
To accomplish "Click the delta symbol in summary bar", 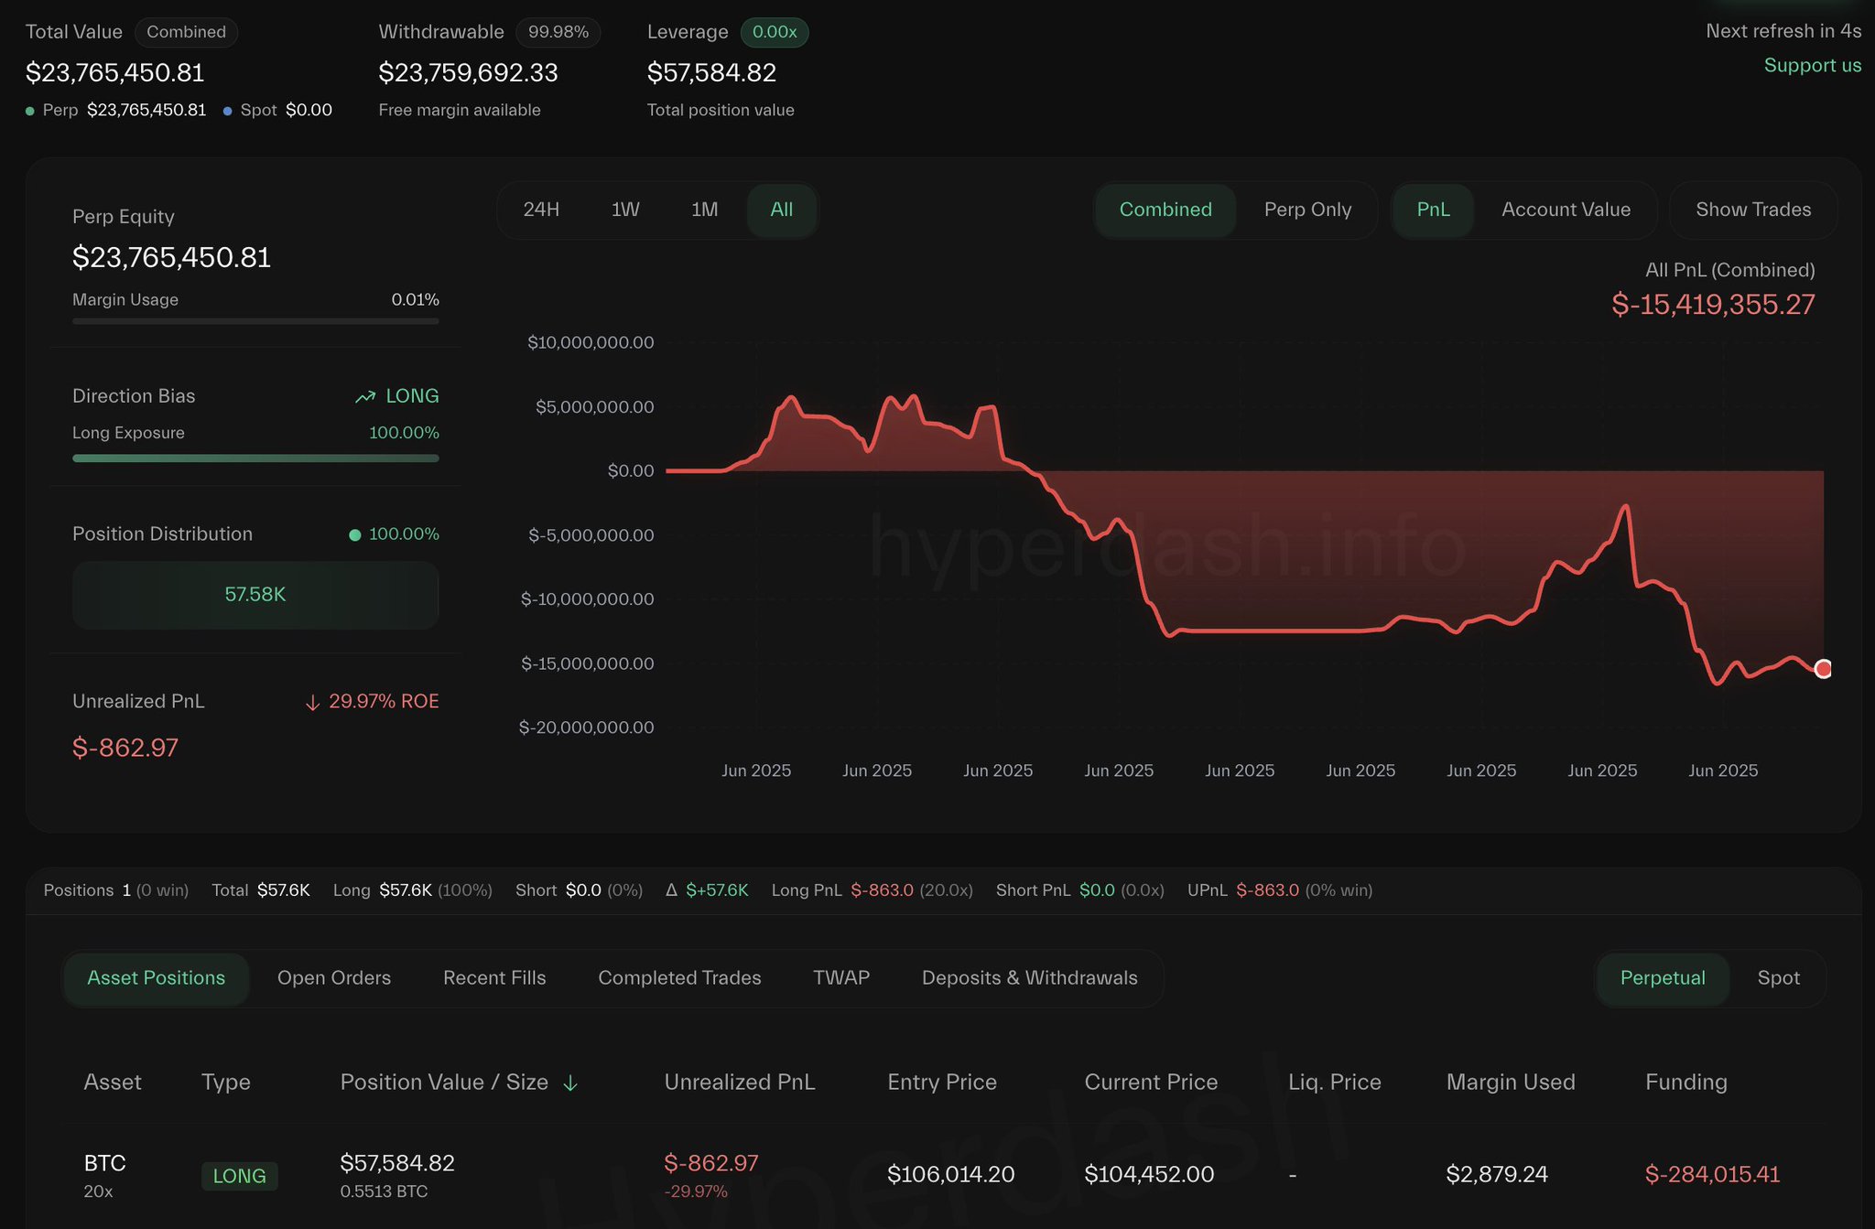I will tap(671, 889).
